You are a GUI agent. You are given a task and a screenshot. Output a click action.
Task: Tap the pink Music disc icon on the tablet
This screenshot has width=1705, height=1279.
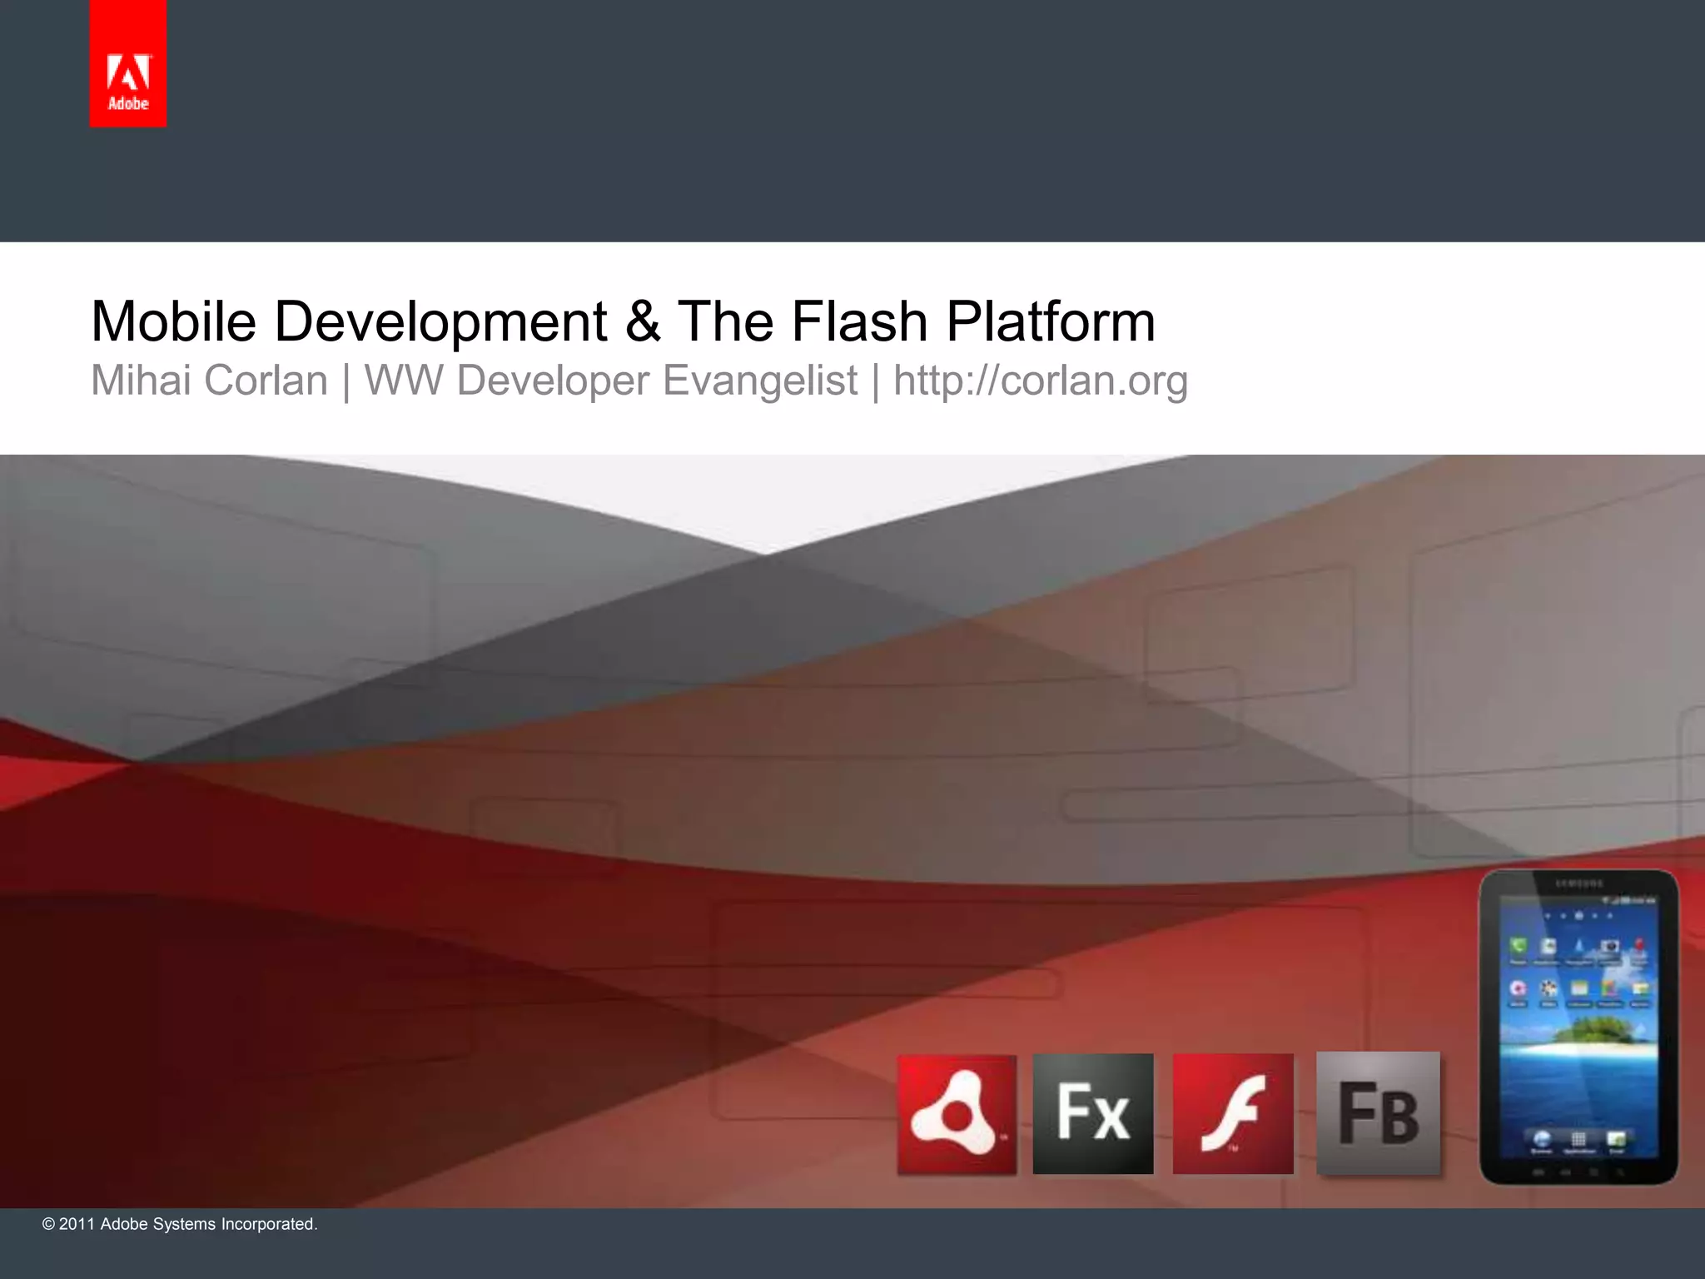(x=1518, y=988)
